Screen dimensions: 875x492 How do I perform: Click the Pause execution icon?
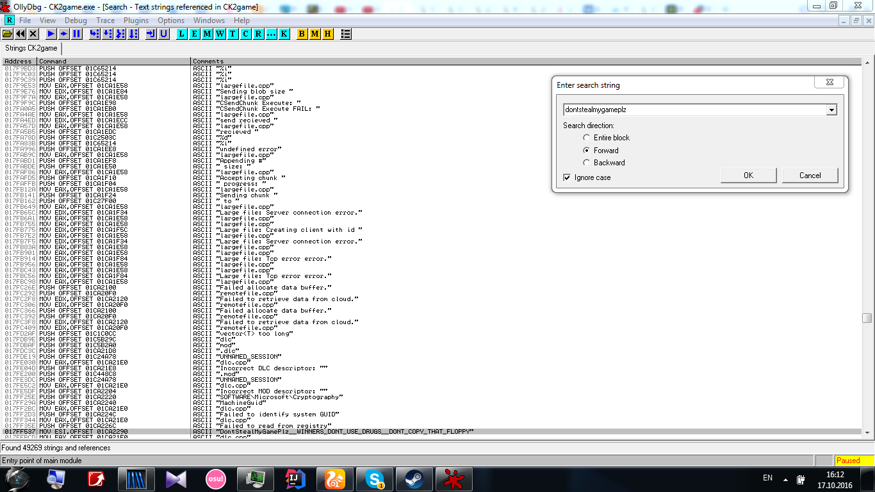(x=77, y=34)
